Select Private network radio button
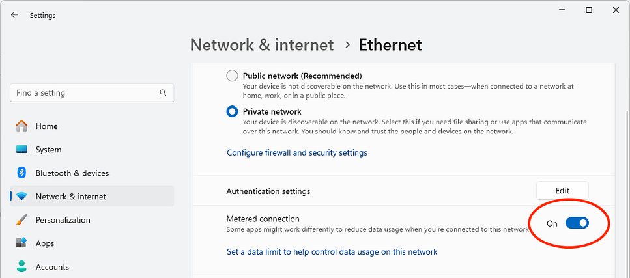This screenshot has width=630, height=278. click(232, 112)
